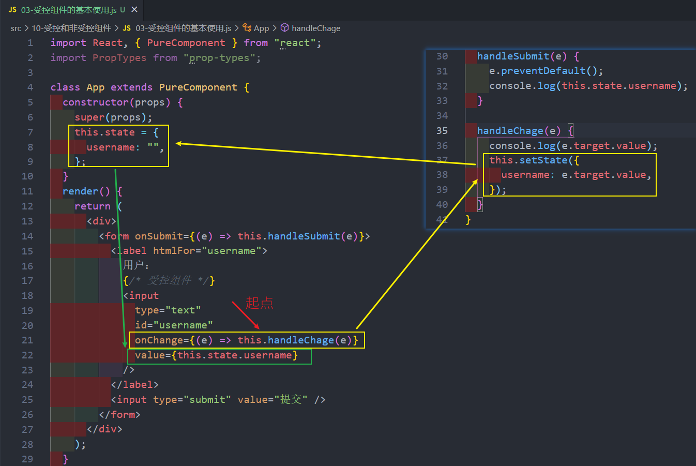The image size is (696, 466).
Task: Click "this.state" on line 7
Action: tap(104, 132)
